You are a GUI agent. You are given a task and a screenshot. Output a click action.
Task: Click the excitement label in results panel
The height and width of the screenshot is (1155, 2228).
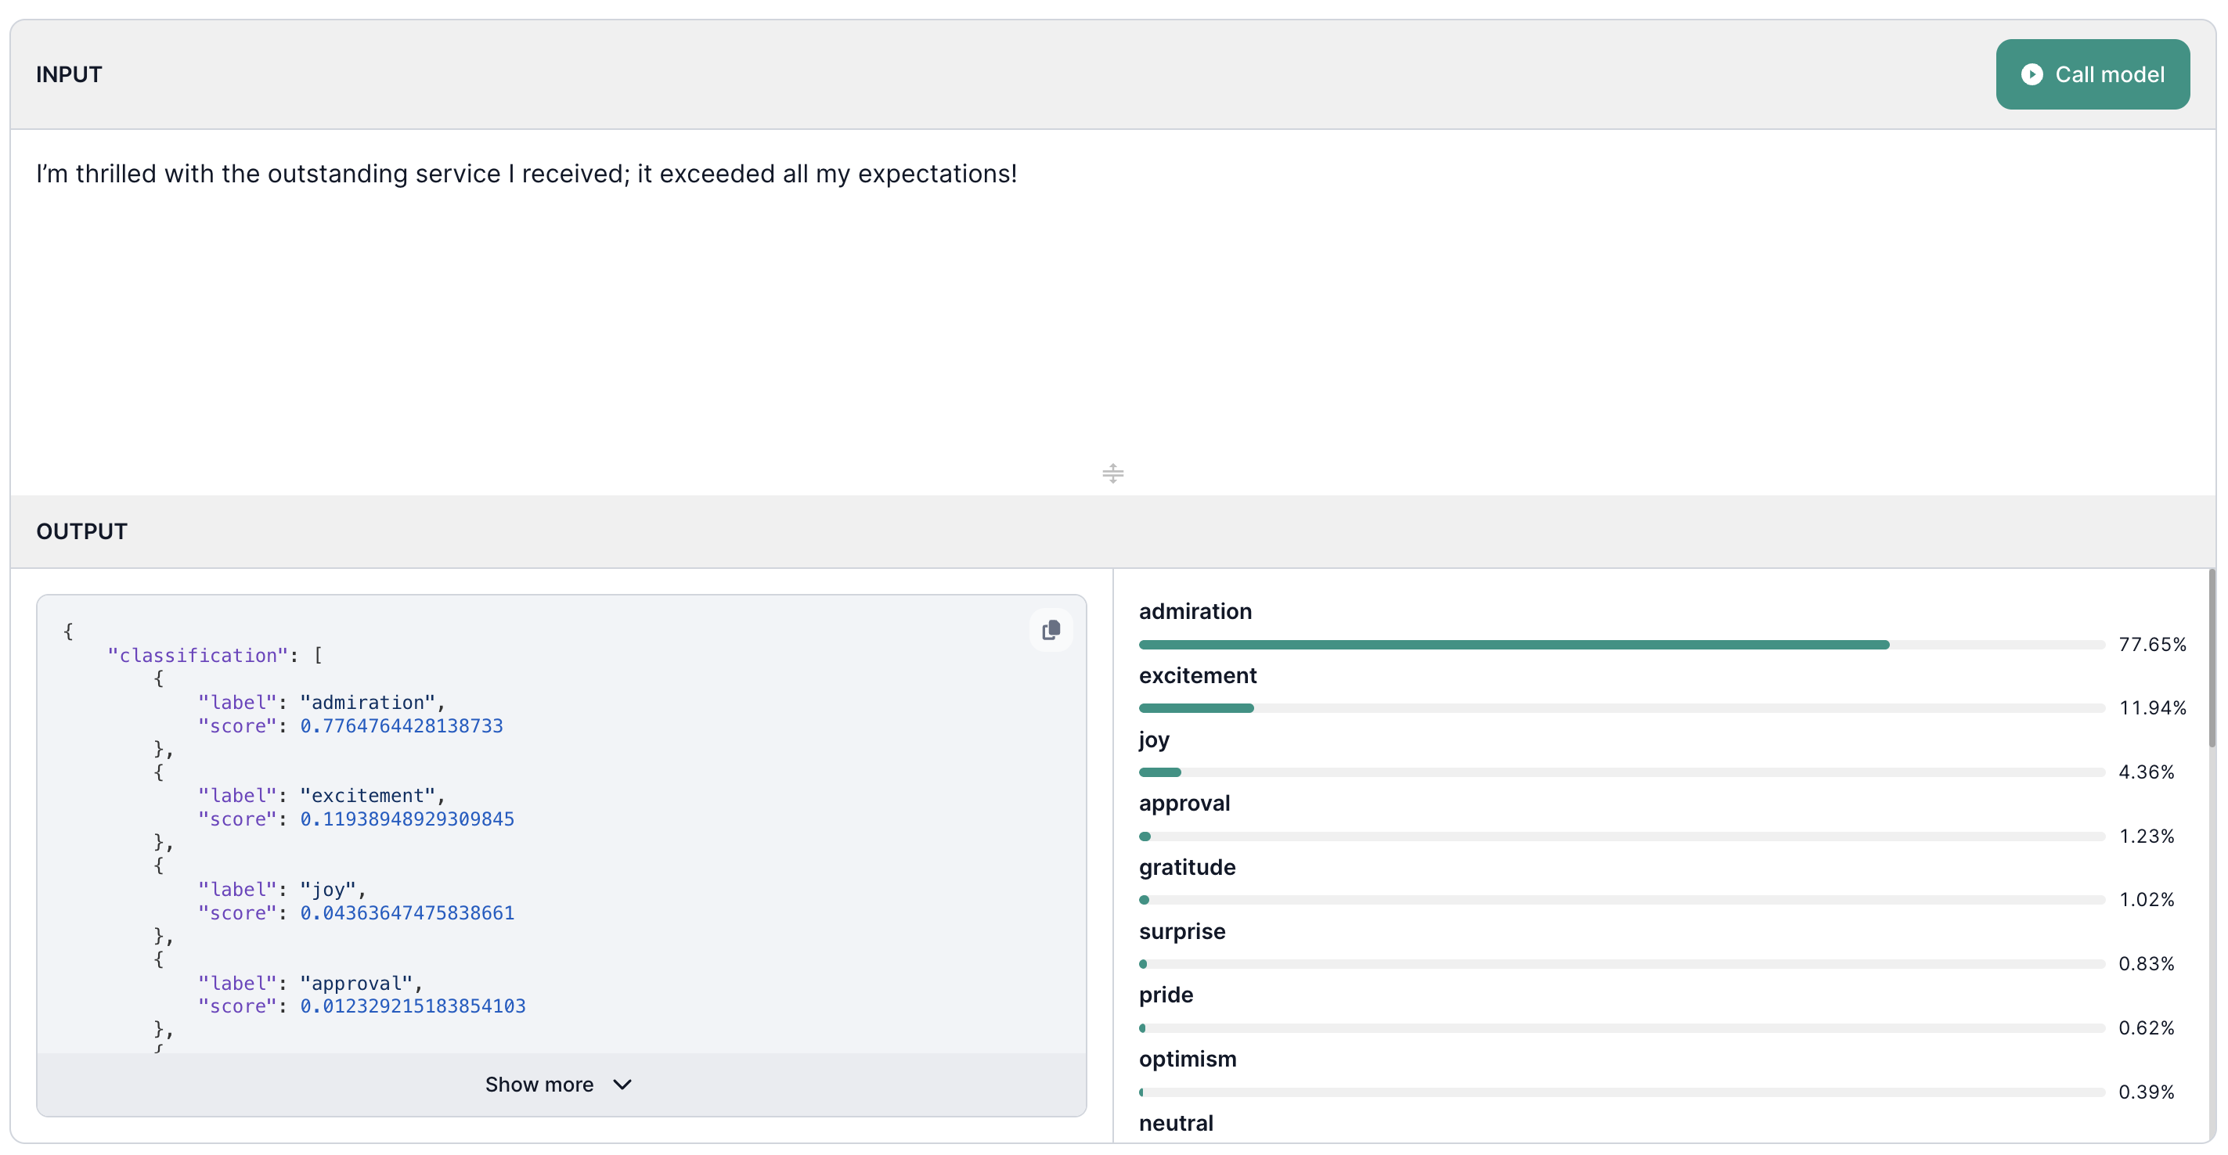(x=1196, y=676)
